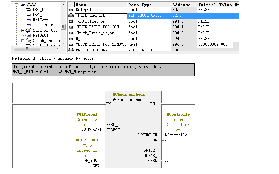
Task: Click the RelOpCl name cell in table
Action: pos(101,10)
